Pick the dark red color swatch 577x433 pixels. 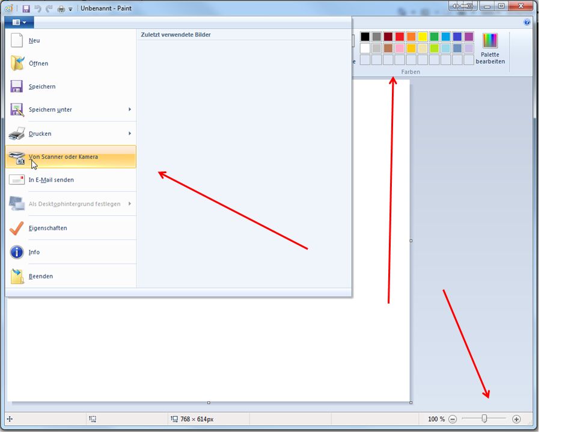[388, 37]
